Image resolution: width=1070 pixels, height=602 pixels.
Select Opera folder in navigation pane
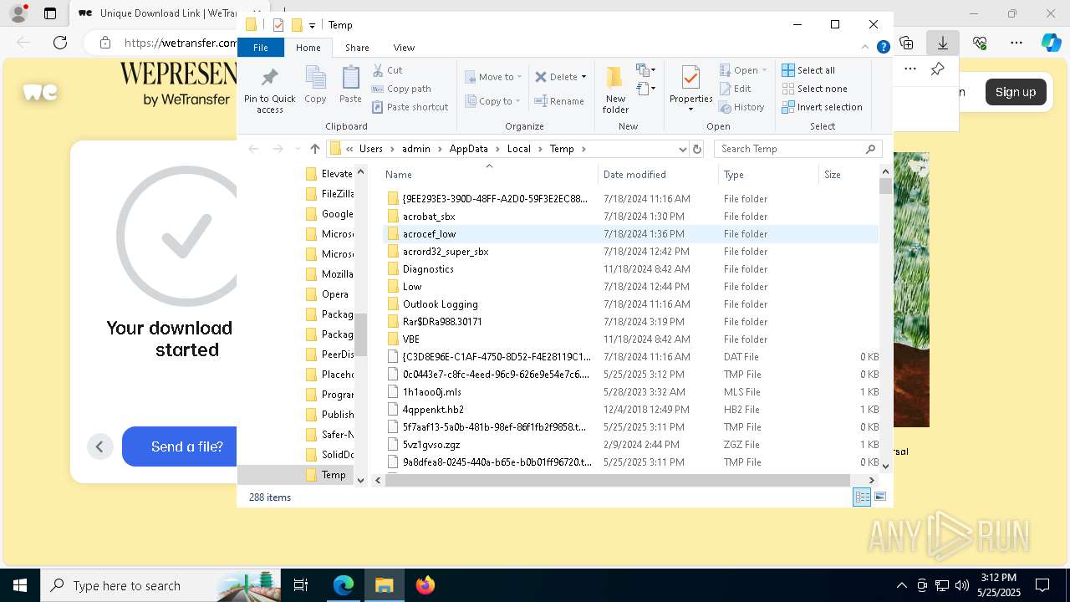click(x=334, y=294)
